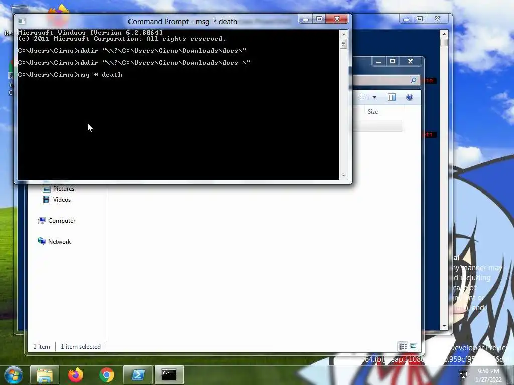The width and height of the screenshot is (514, 385).
Task: Open Command Prompt system menu icon
Action: click(22, 21)
